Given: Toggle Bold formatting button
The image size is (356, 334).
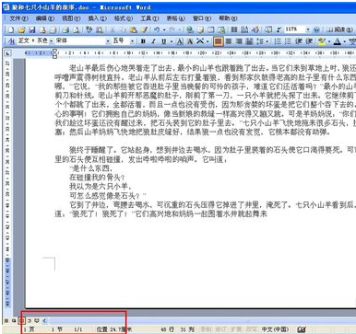Looking at the screenshot, I should [143, 41].
